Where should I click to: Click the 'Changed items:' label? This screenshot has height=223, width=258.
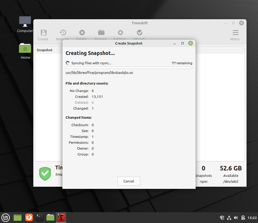coord(78,117)
